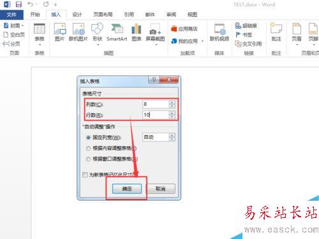319x239 pixels.
Task: Close the 插入表格 dialog
Action: (x=169, y=80)
